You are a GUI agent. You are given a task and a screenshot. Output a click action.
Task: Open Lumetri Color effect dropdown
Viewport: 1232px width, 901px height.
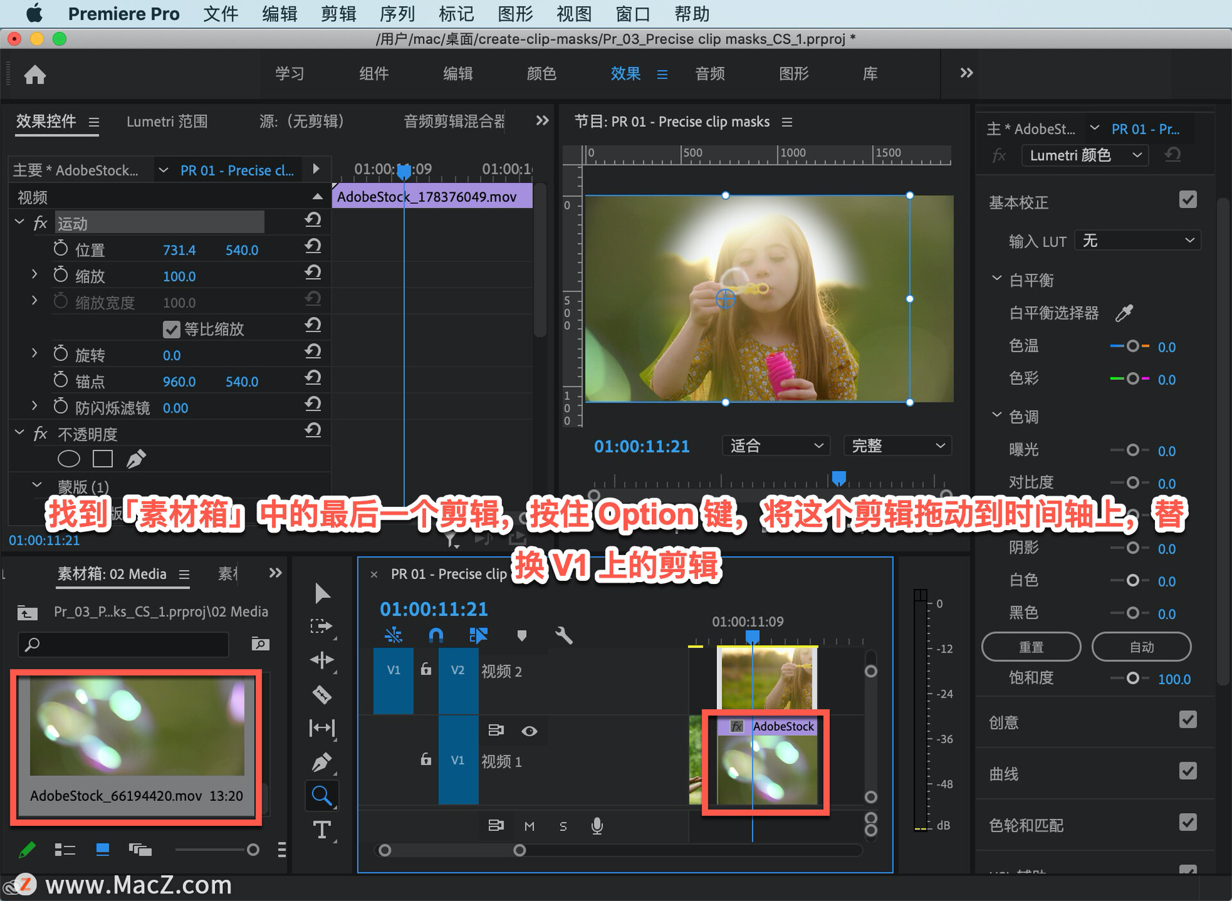click(x=1084, y=155)
